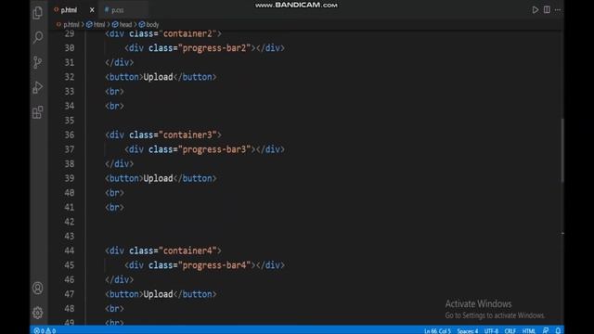Select body in the breadcrumb
The height and width of the screenshot is (334, 594).
click(x=152, y=25)
